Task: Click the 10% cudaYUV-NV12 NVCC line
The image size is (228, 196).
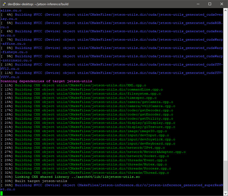Action: tap(112, 67)
